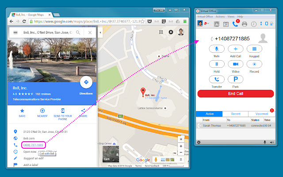Reload the Google Maps page
This screenshot has height=177, width=283.
(x=24, y=21)
